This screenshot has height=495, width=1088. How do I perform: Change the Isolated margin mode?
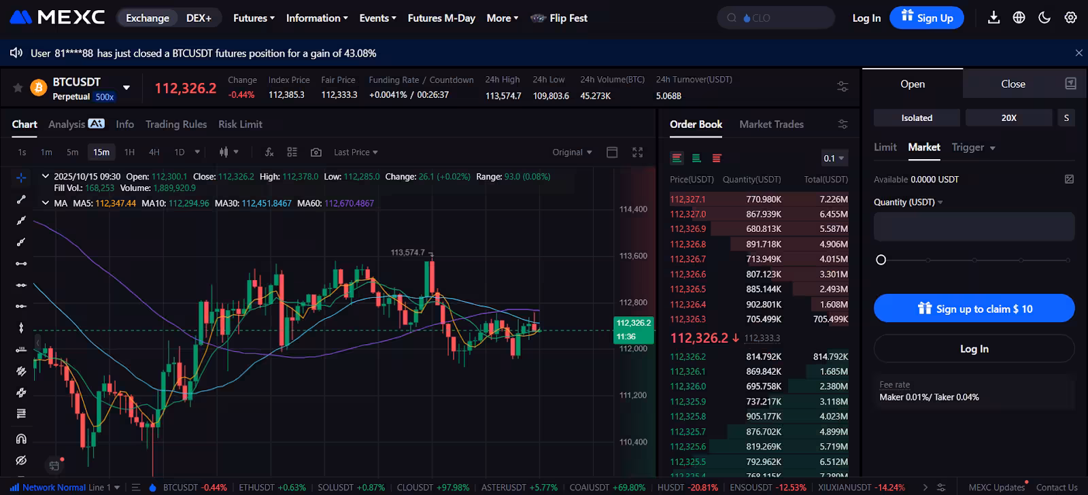pyautogui.click(x=917, y=118)
